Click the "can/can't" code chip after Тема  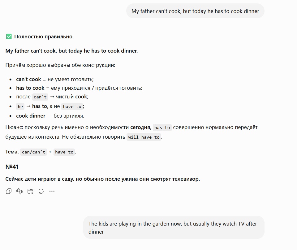tap(33, 152)
